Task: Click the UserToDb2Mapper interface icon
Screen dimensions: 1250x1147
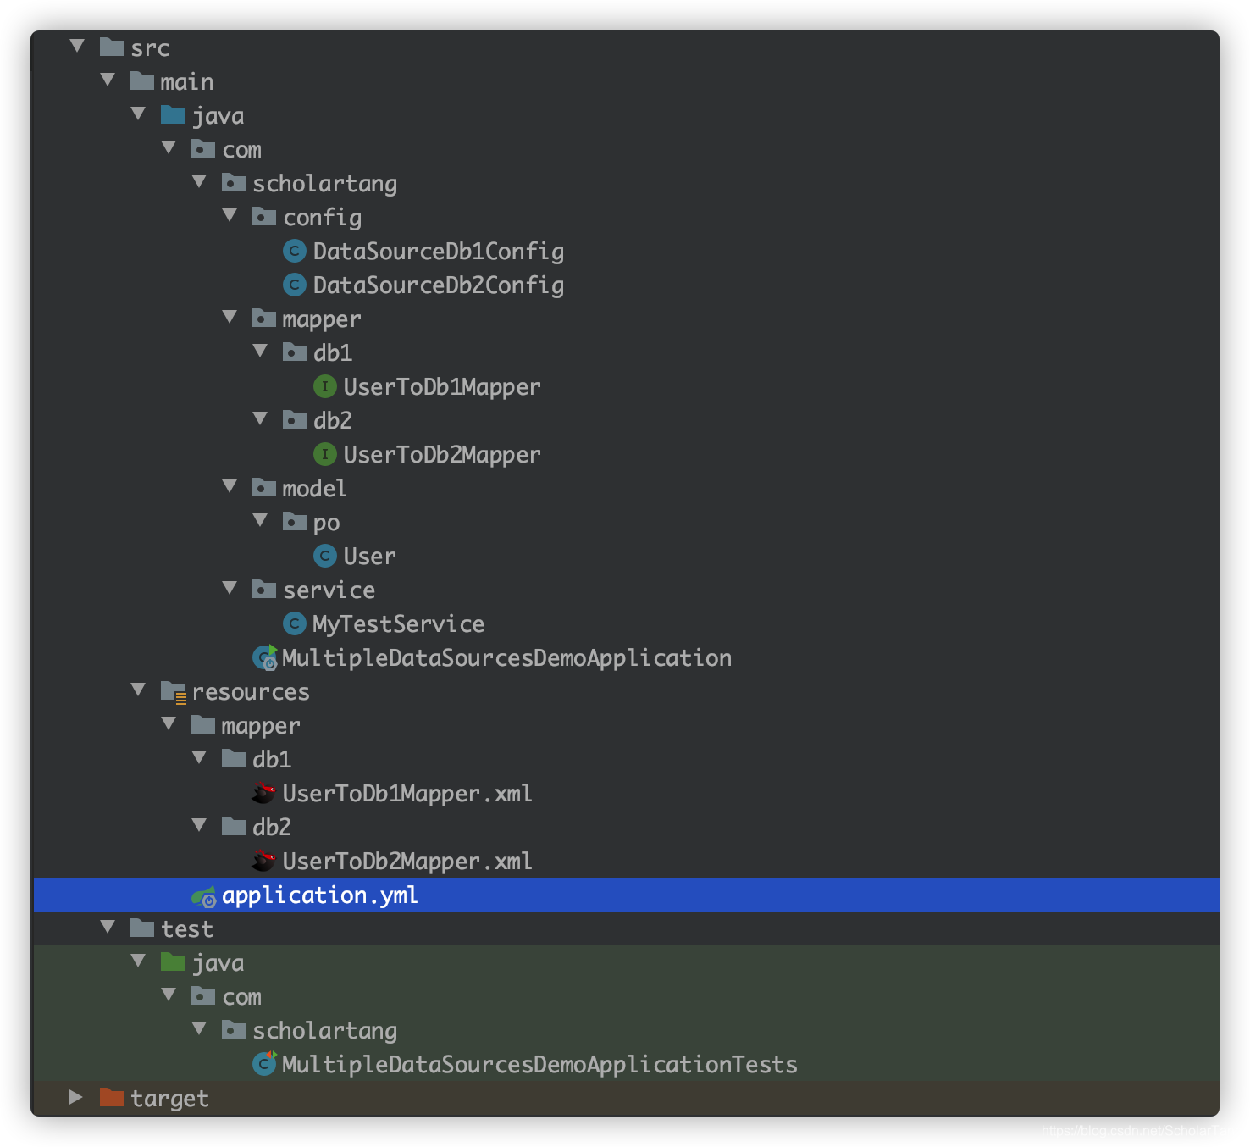Action: pos(324,454)
